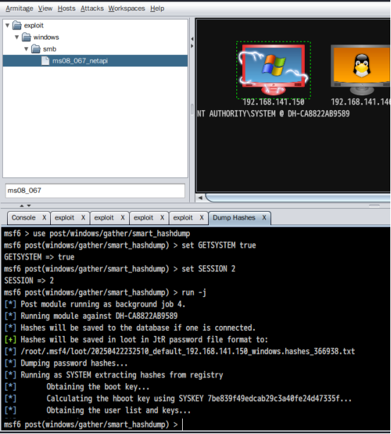
Task: Click the horizontal scrollbar of the targets pane
Action: tap(298, 198)
